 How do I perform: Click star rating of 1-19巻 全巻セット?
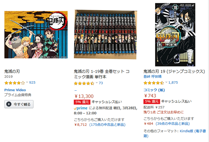84,83
